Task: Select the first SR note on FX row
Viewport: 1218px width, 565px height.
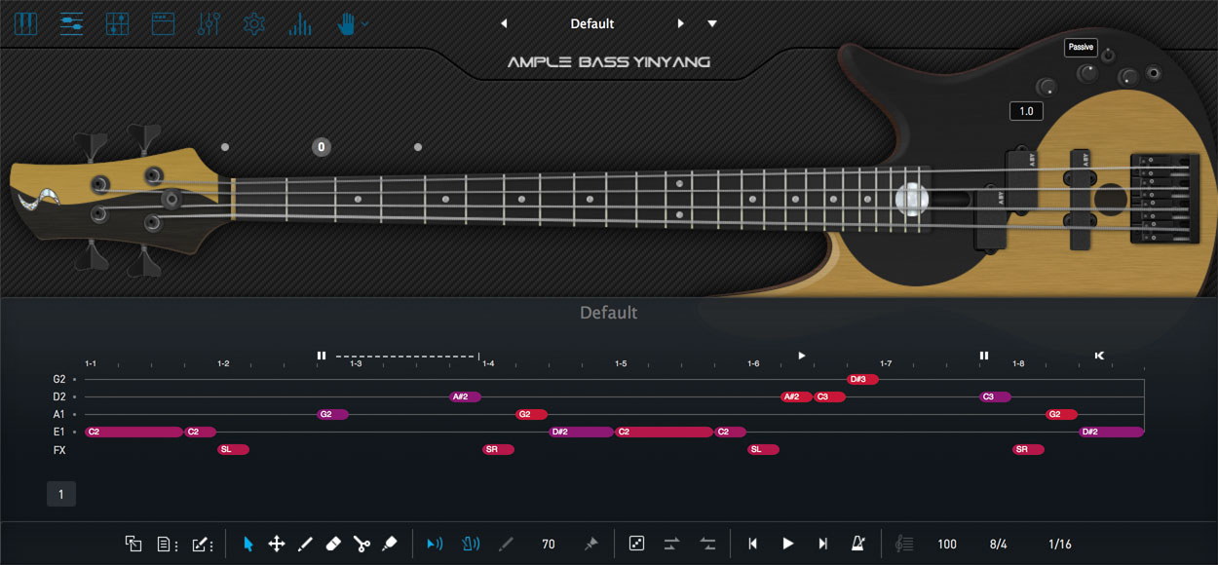Action: pos(498,449)
